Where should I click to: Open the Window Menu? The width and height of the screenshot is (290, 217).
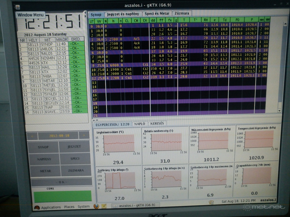click(x=31, y=15)
